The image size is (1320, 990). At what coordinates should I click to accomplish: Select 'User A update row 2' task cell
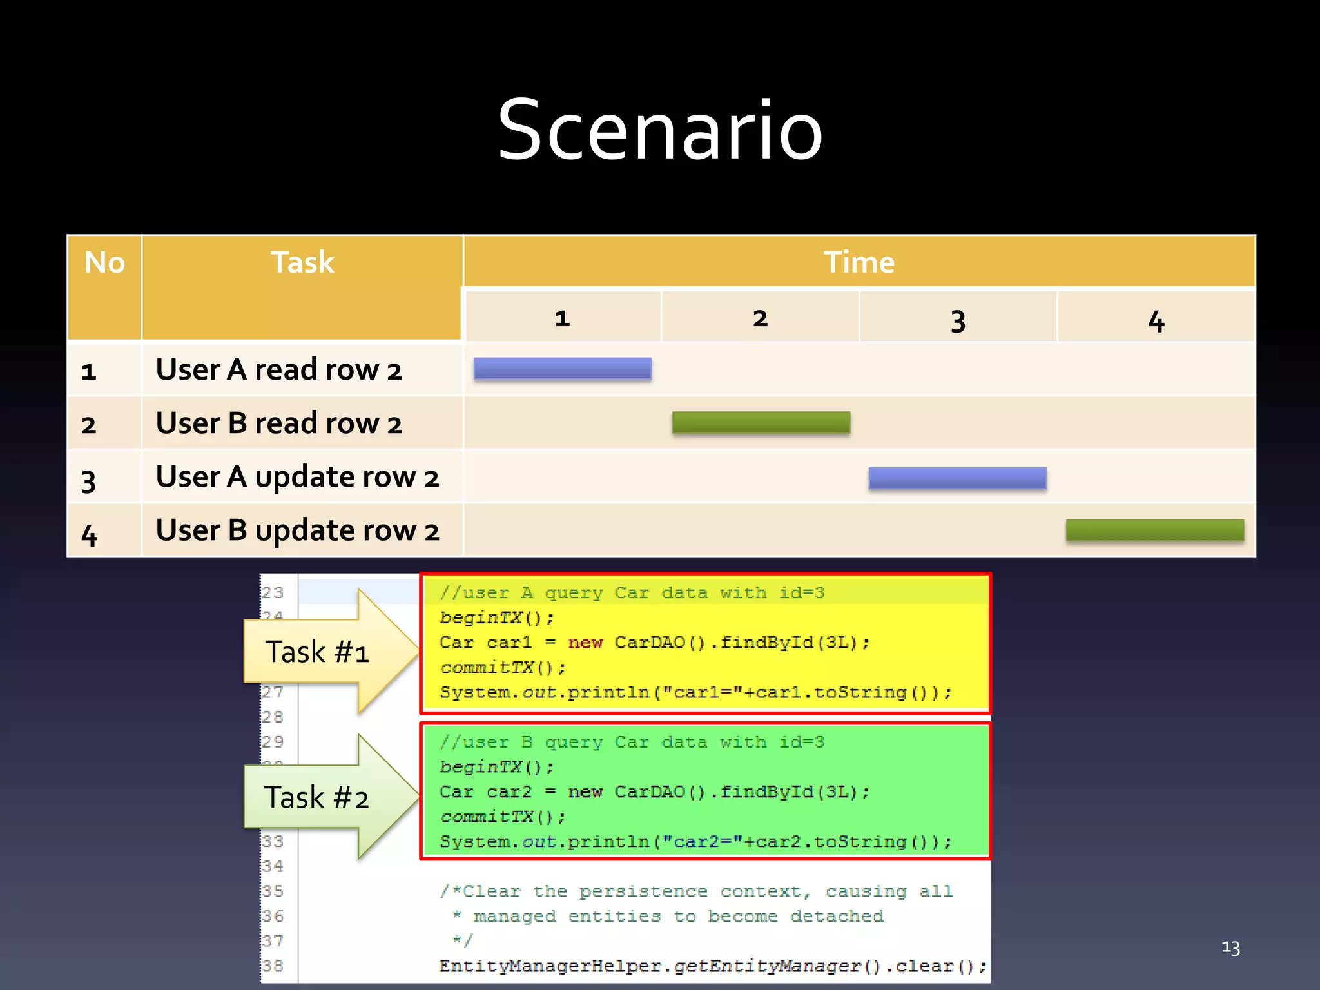tap(302, 477)
